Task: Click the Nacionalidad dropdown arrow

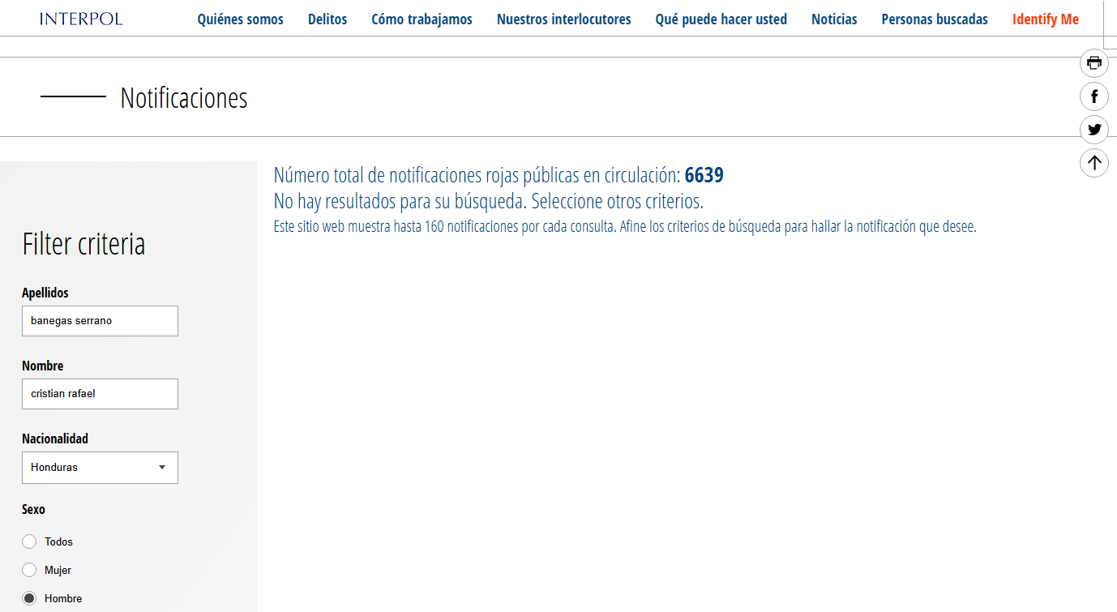Action: pos(162,468)
